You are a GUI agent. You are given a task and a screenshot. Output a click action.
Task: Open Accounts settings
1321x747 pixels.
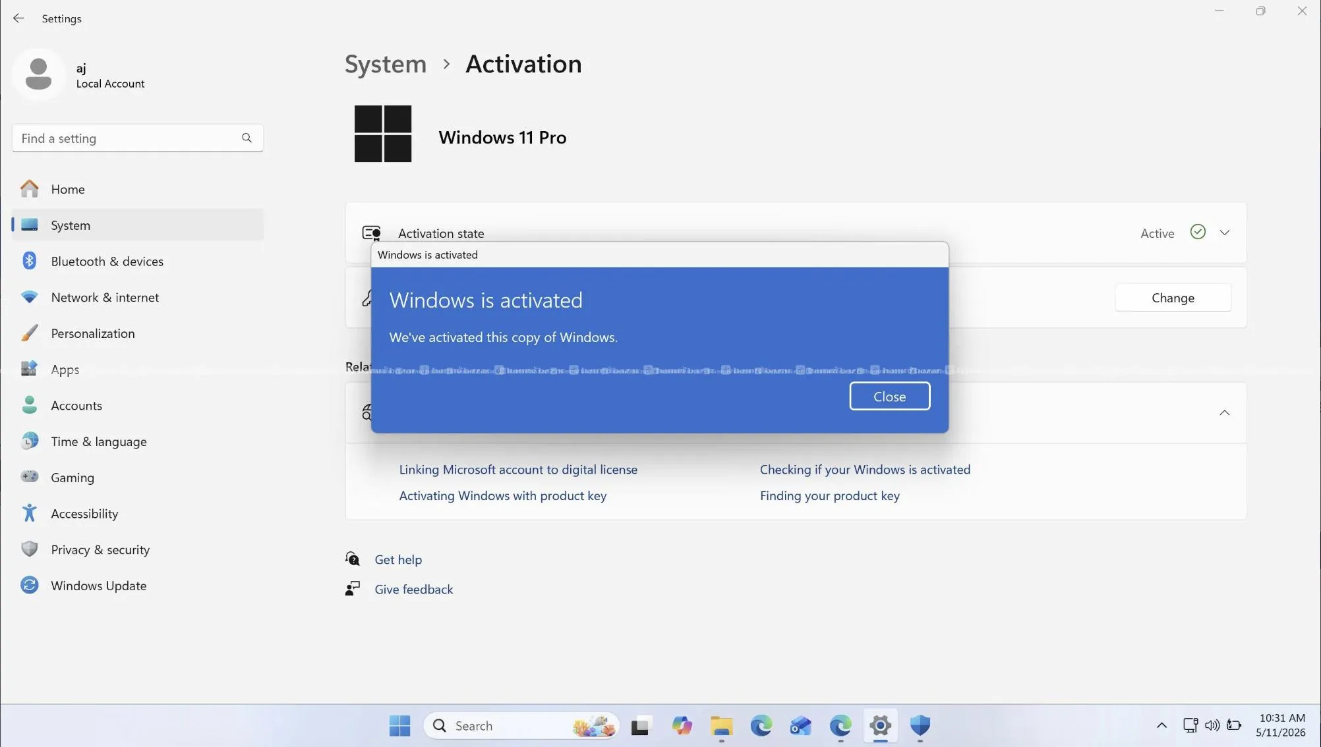tap(138, 405)
